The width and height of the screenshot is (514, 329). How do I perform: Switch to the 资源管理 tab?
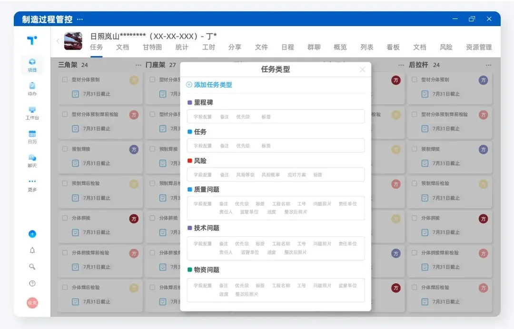(x=479, y=47)
